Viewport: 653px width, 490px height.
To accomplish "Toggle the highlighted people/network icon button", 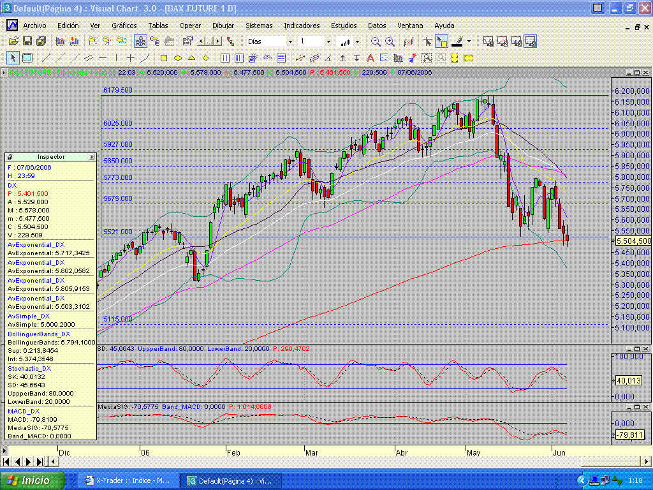I will click(140, 41).
